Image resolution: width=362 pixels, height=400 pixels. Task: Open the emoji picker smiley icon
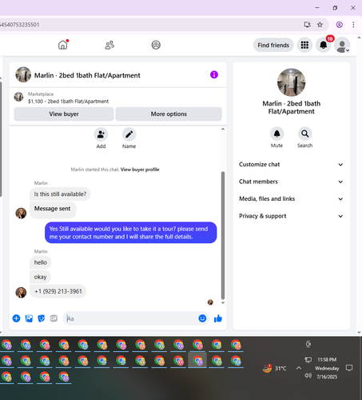click(x=202, y=318)
